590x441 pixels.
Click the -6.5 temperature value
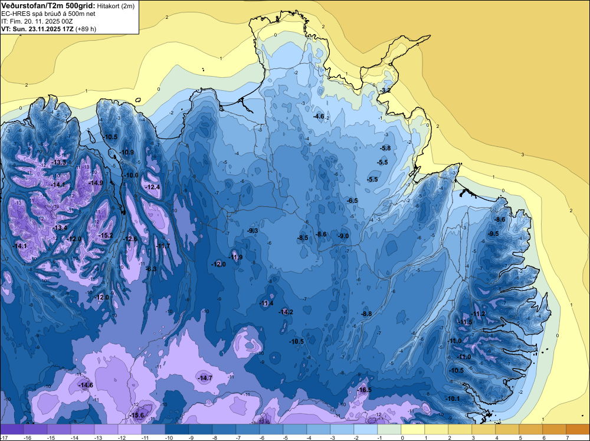coord(352,201)
